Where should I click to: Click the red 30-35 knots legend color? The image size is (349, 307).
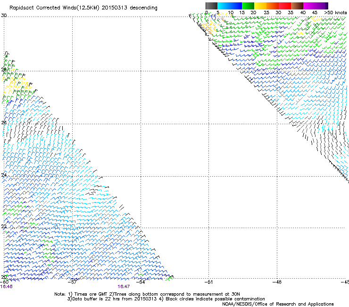(285, 6)
